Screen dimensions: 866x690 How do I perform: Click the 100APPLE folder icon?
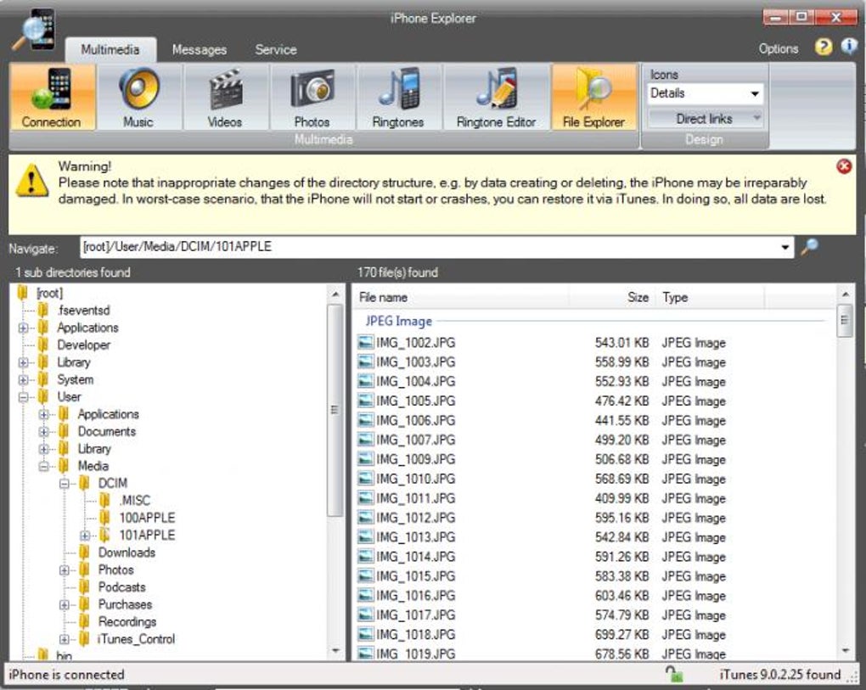(x=104, y=517)
